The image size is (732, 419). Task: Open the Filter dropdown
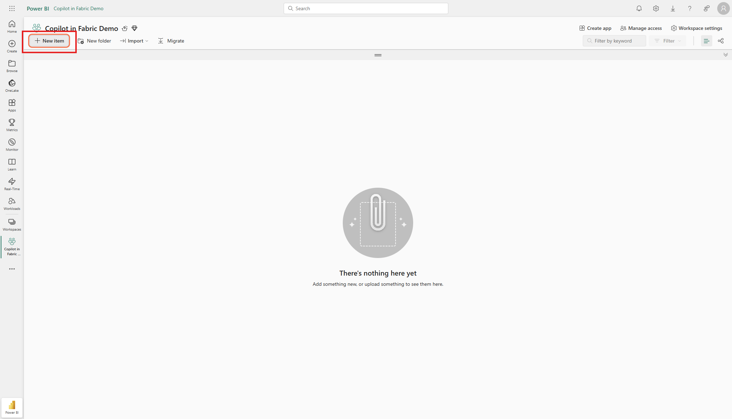coord(668,41)
